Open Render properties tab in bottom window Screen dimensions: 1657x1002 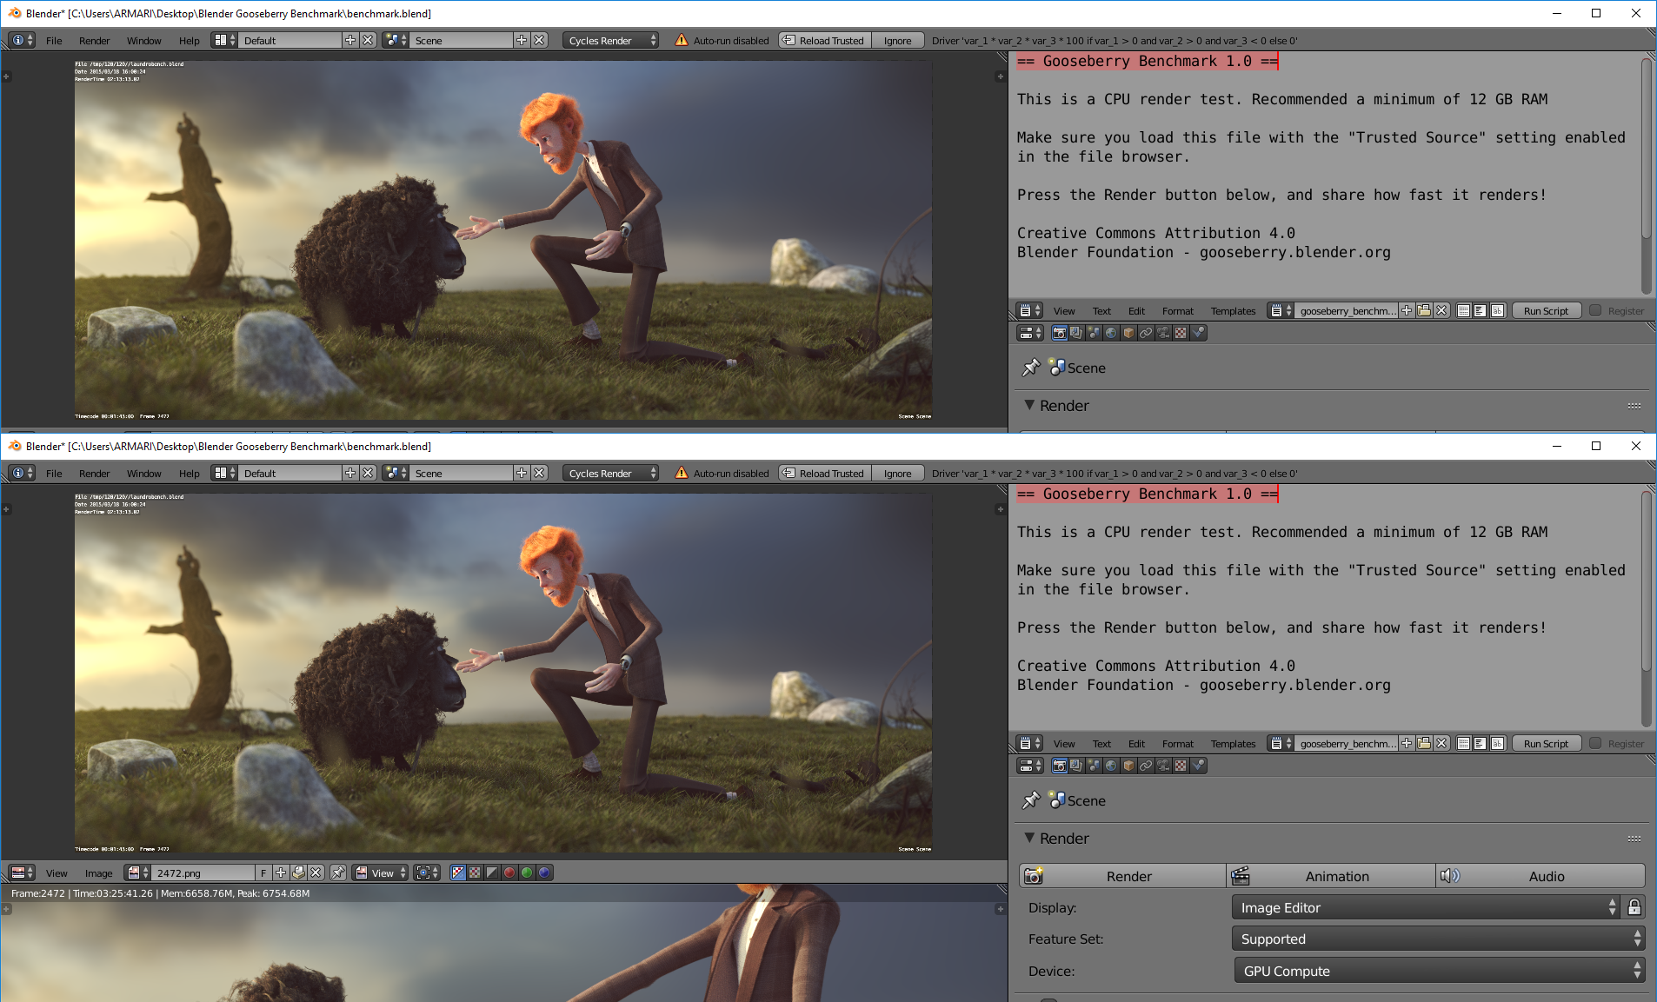click(x=1059, y=766)
